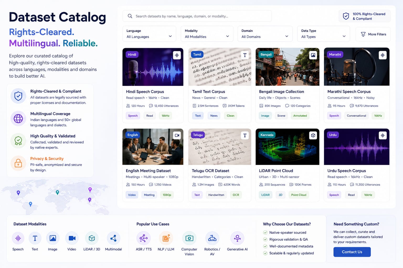
Task: Click the Rights-Cleared shield badge icon
Action: 346,16
